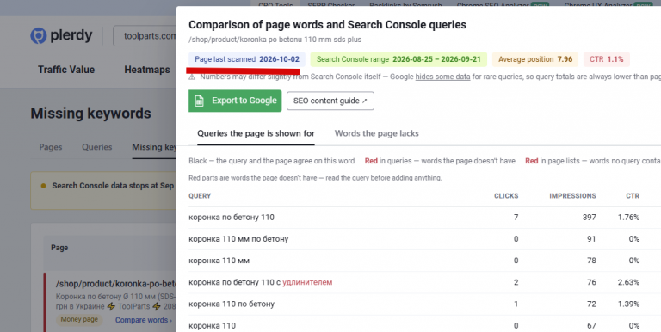Click the Missing keywords page heading
Viewport: 661px width, 332px height.
click(90, 114)
